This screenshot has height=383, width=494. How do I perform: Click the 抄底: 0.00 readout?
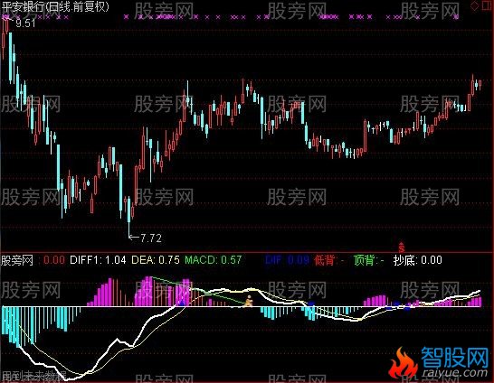click(417, 260)
